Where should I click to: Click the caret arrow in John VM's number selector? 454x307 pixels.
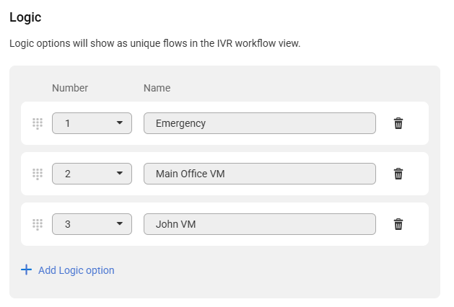[120, 224]
